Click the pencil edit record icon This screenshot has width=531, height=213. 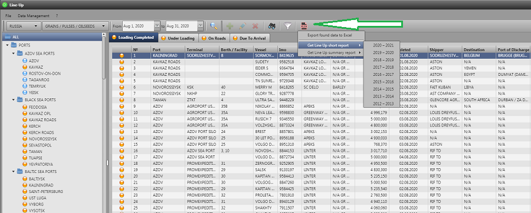242,26
